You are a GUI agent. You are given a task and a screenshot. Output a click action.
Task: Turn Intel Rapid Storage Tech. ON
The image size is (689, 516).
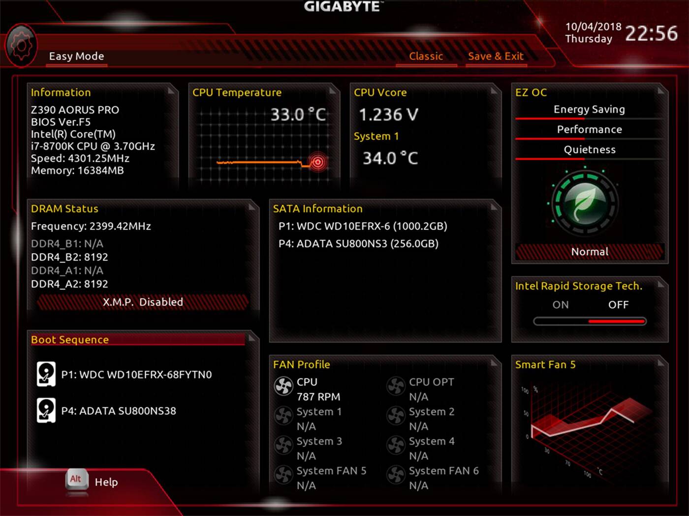click(x=561, y=305)
